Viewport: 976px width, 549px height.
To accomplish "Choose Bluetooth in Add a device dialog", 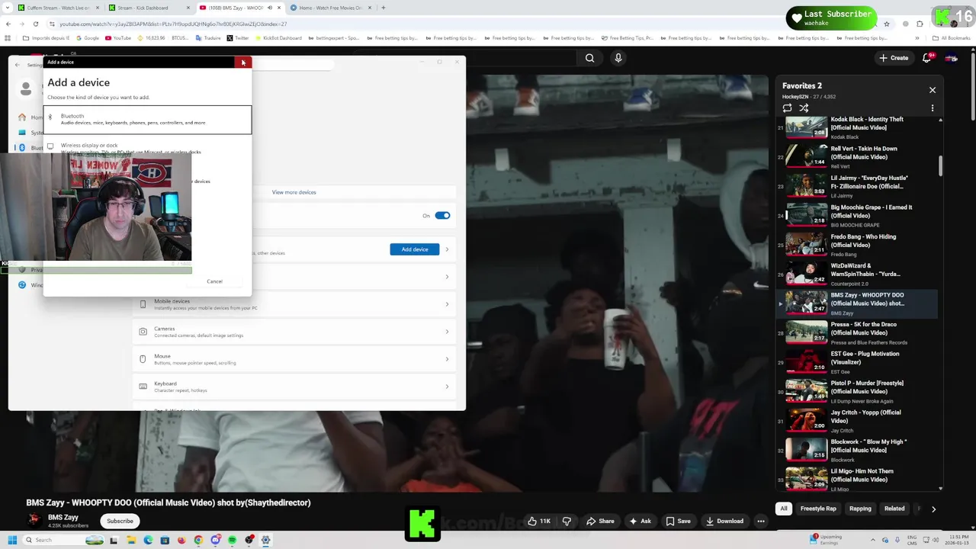I will click(x=147, y=120).
